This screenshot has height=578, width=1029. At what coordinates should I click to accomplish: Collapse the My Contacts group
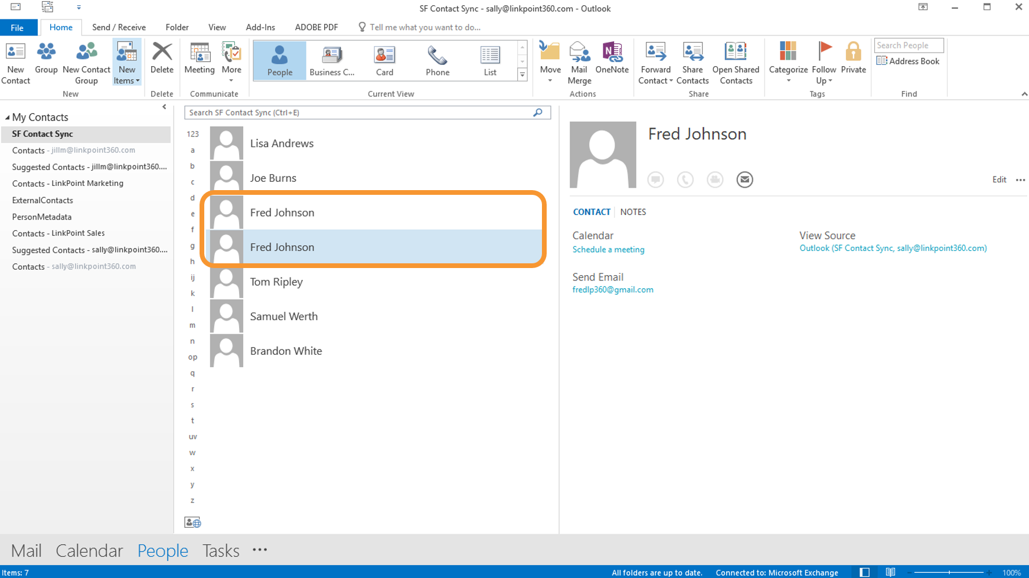[x=7, y=117]
